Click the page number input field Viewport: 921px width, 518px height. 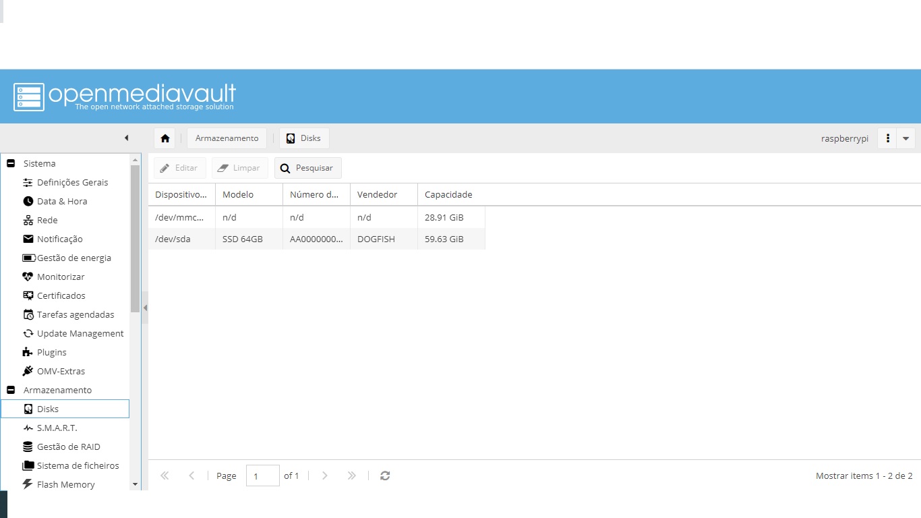point(262,476)
